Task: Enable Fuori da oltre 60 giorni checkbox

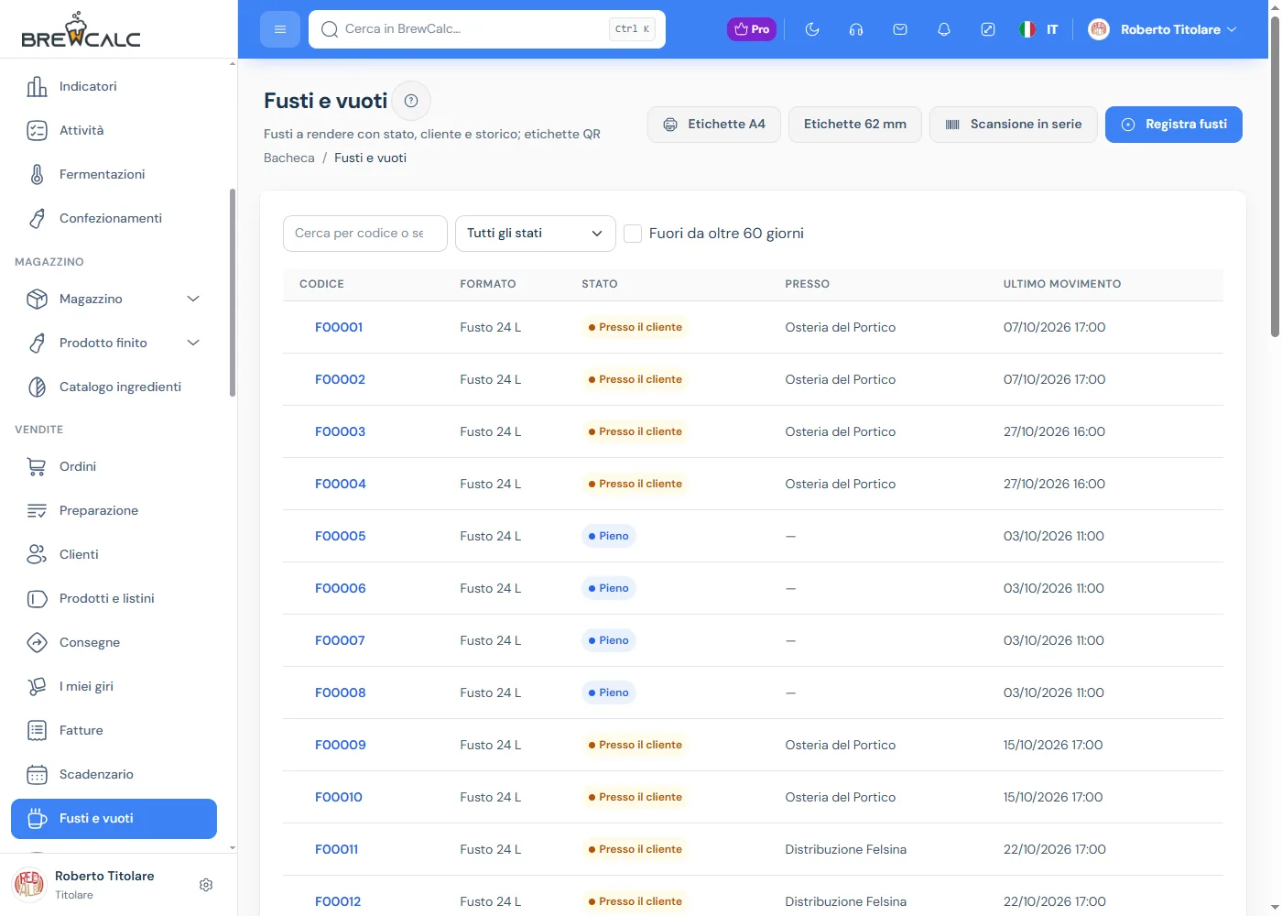Action: coord(633,234)
